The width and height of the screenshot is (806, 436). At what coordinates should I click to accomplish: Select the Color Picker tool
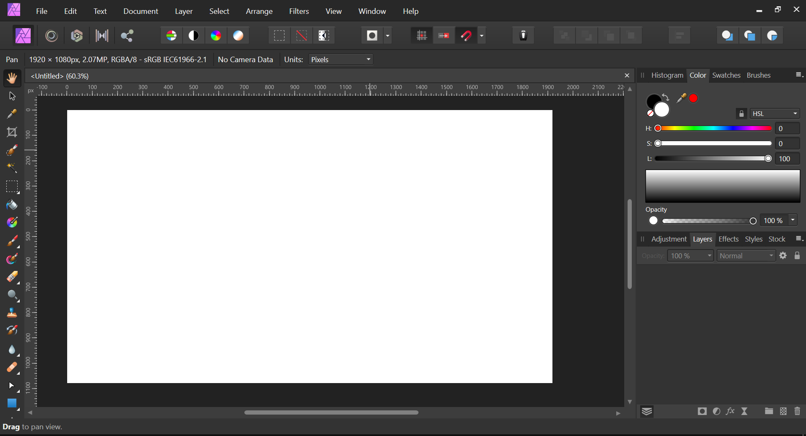coord(12,114)
